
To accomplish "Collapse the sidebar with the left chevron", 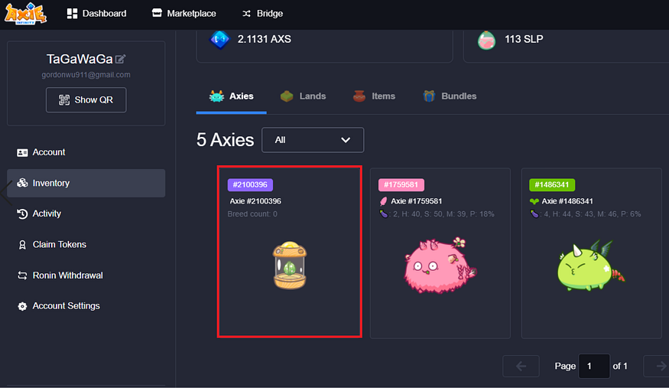I will pos(6,193).
